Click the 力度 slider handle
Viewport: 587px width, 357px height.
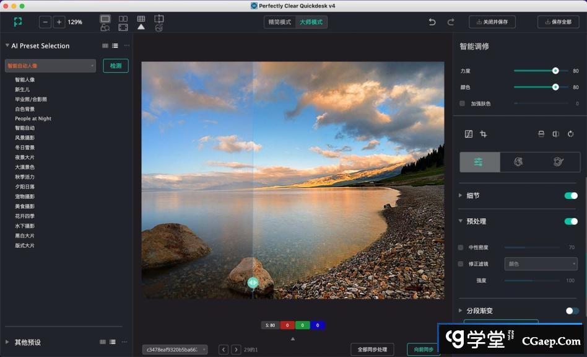[555, 71]
